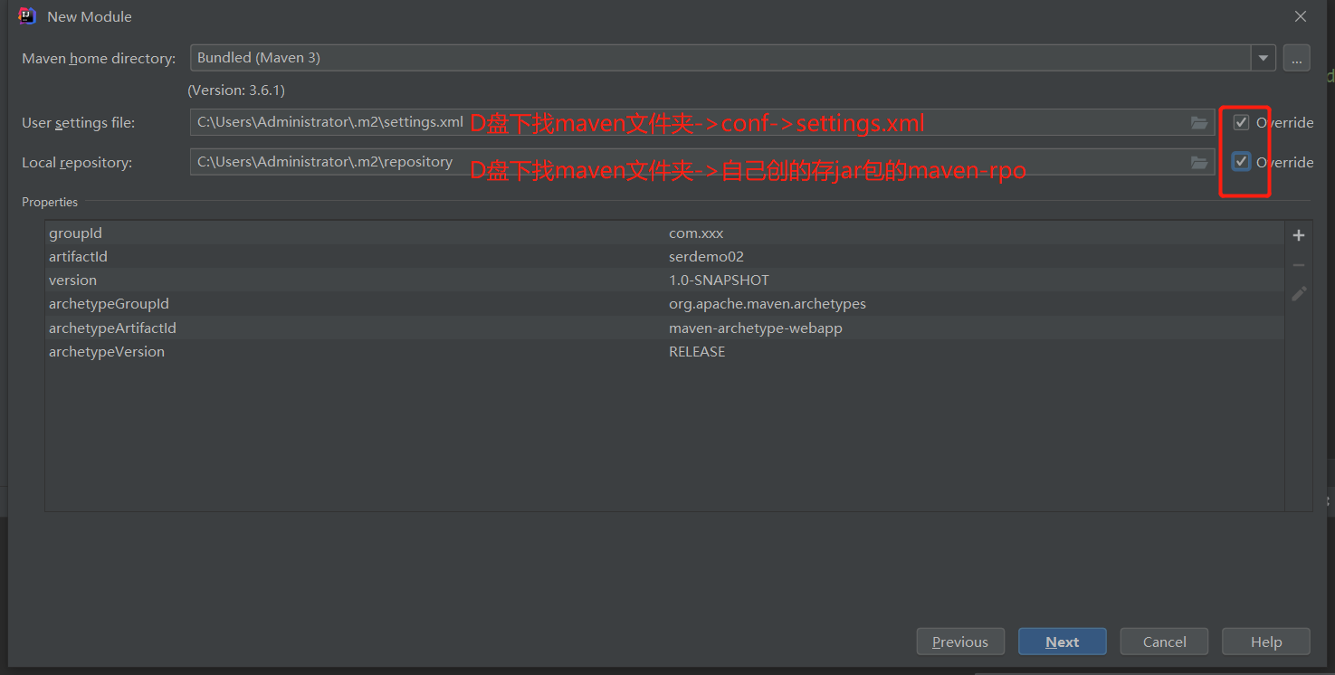This screenshot has height=675, width=1335.
Task: Click the Properties section header
Action: coord(50,202)
